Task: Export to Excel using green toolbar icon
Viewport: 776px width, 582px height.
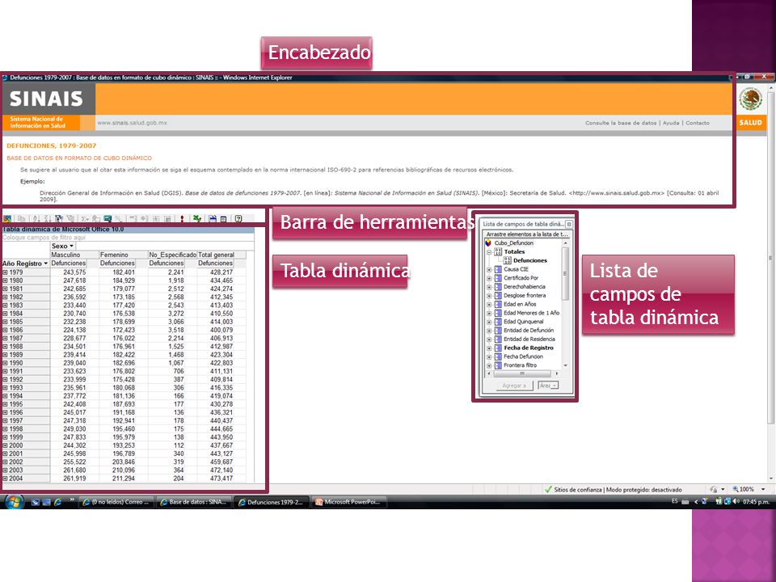Action: point(196,218)
